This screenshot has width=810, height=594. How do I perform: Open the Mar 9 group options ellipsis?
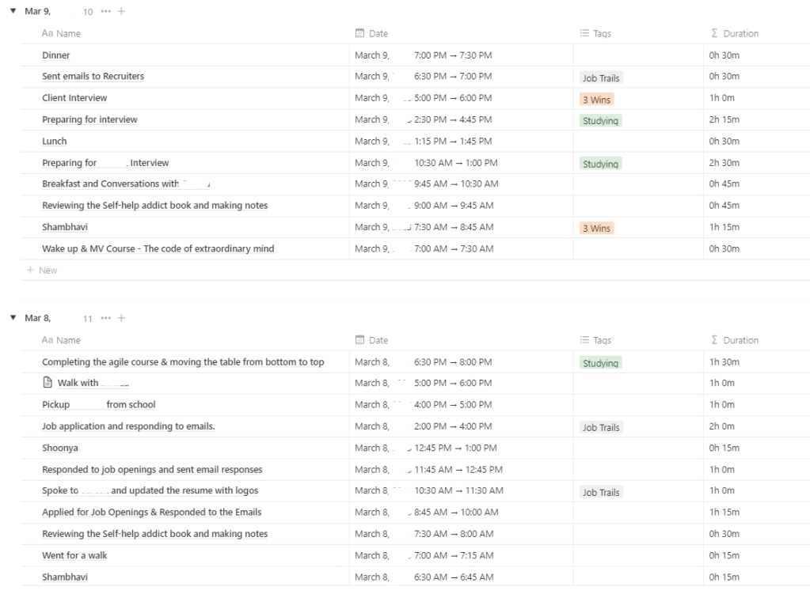point(106,12)
